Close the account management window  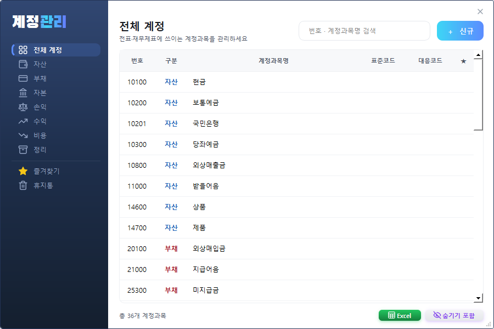480,12
